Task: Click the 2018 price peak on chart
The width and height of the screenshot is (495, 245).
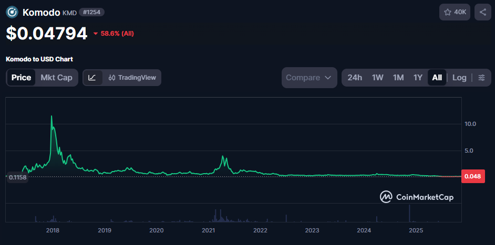Action: point(51,116)
